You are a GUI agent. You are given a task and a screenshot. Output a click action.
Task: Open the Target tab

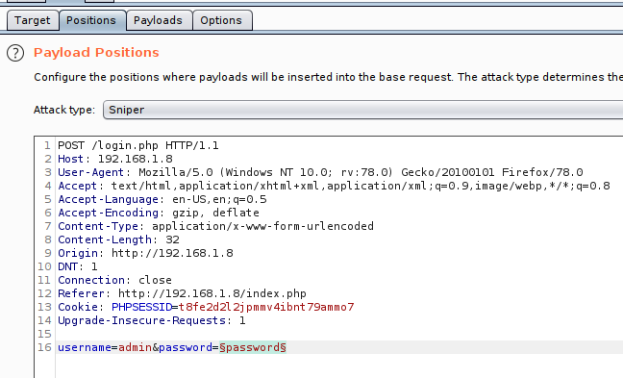point(33,20)
